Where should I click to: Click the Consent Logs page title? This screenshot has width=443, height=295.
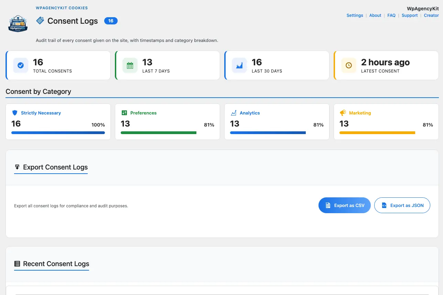tap(73, 21)
